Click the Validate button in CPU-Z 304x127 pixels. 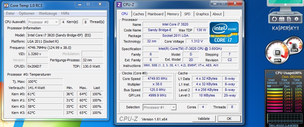pos(204,119)
